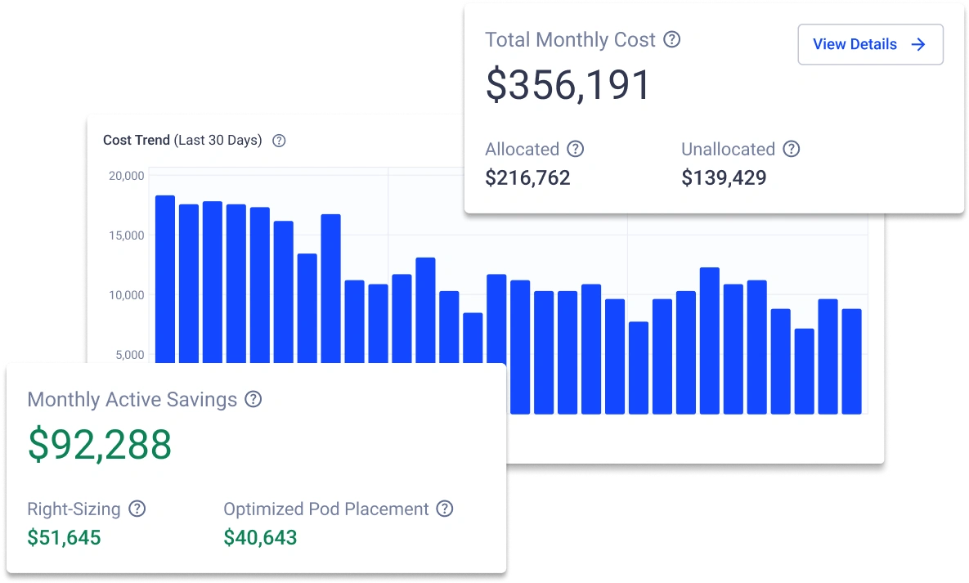Click the last bar in the Cost Trend chart
This screenshot has width=969, height=583.
[853, 360]
